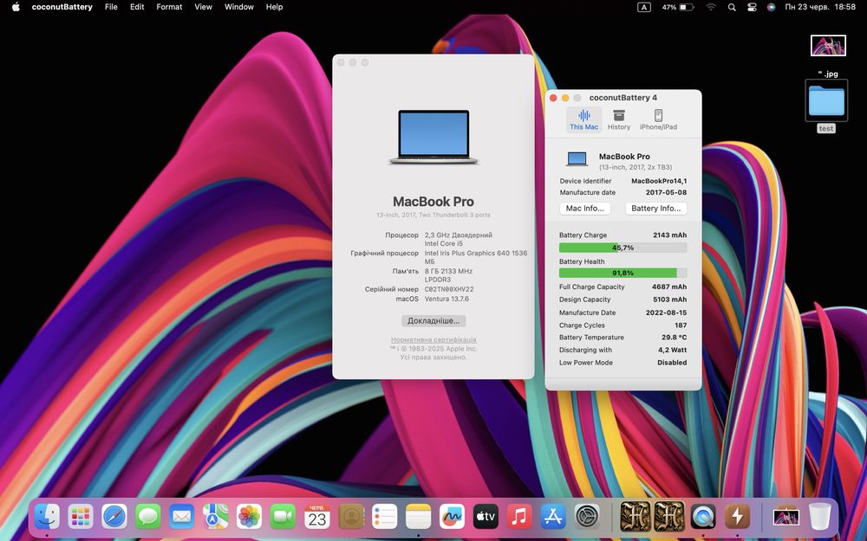Click the Ventura 13.7.6 macOS version

pyautogui.click(x=447, y=299)
